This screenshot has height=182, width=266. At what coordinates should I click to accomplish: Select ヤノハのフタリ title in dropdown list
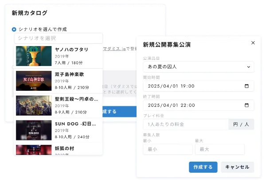[71, 50]
